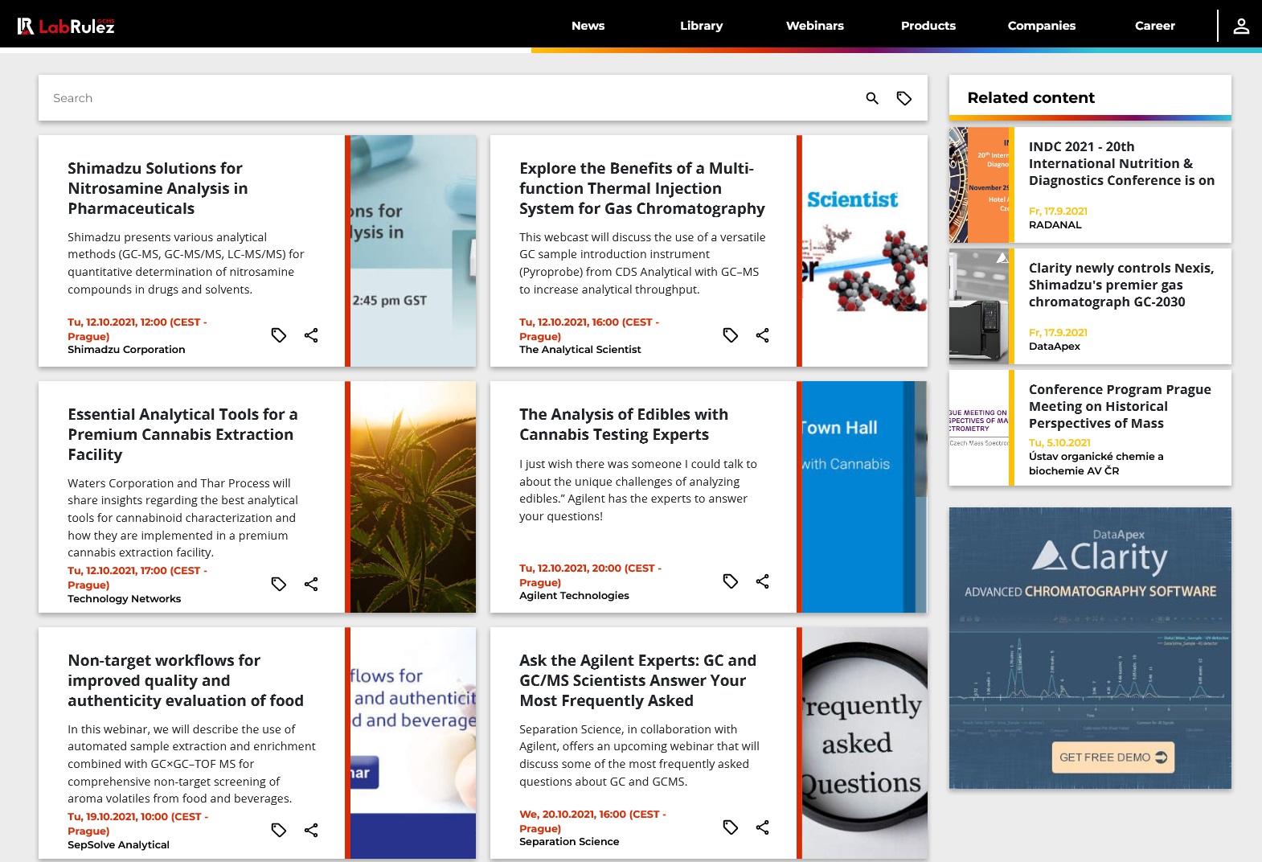
Task: Click the Frequently Asked Questions magnifier thumbnail
Action: point(865,743)
